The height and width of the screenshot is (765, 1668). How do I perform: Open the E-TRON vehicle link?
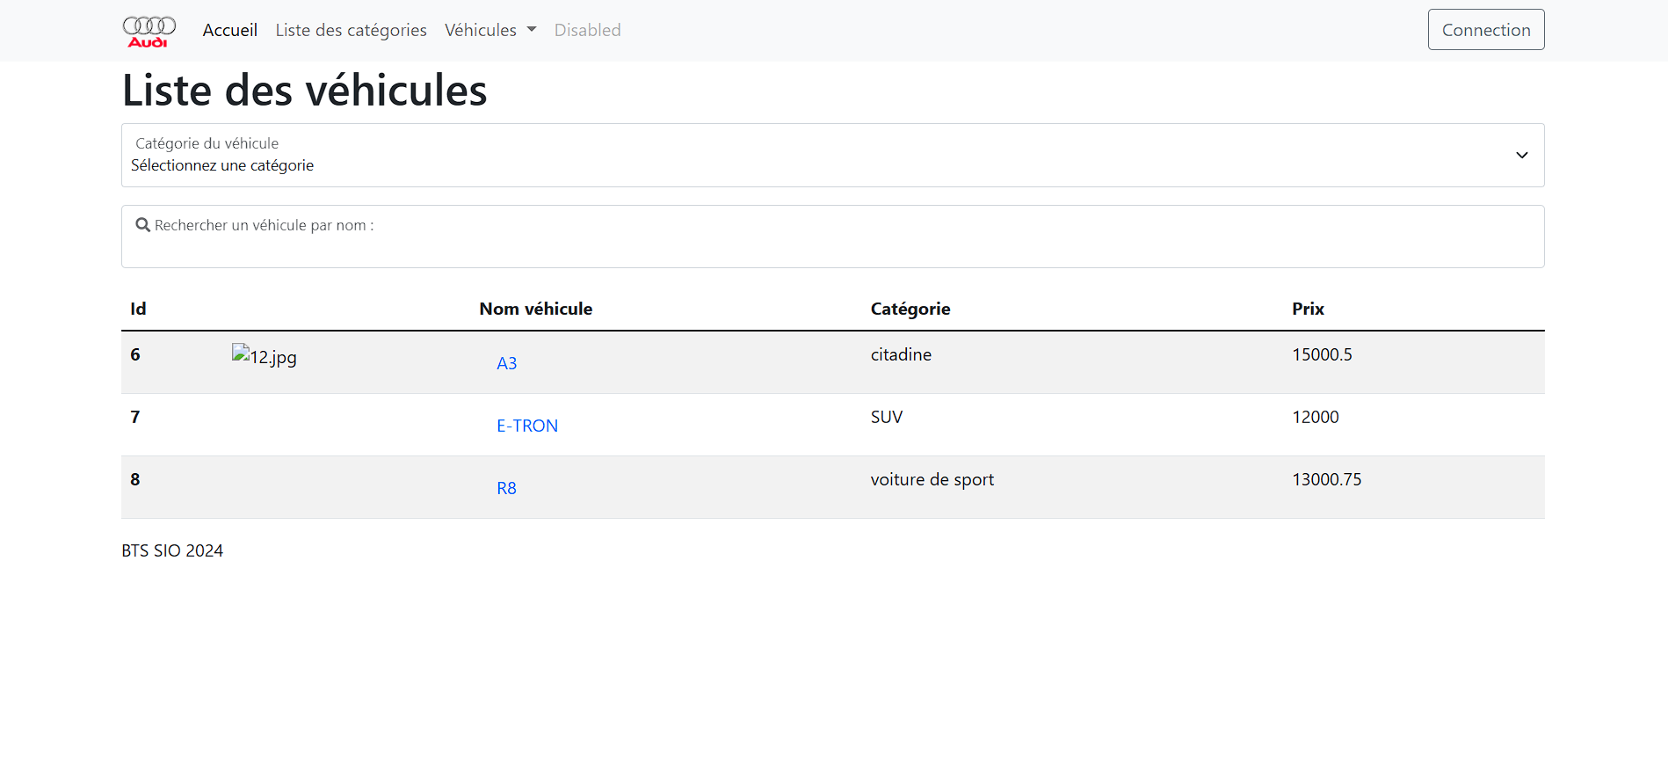point(527,426)
